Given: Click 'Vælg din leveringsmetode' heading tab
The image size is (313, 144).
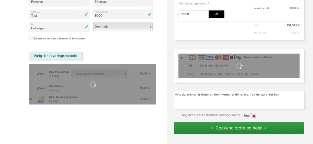Looking at the screenshot, I should pyautogui.click(x=55, y=56).
